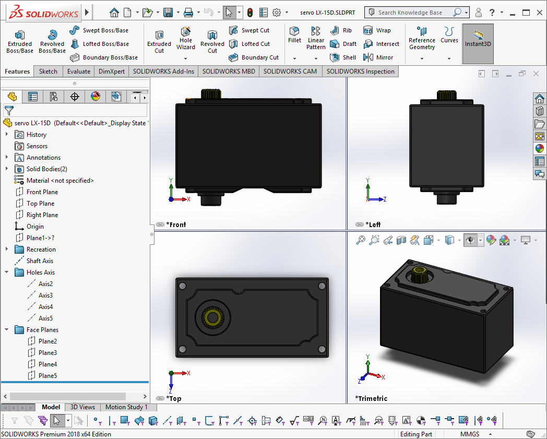This screenshot has height=439, width=547.
Task: Open the ConfigurationManager panel tab
Action: 53,97
